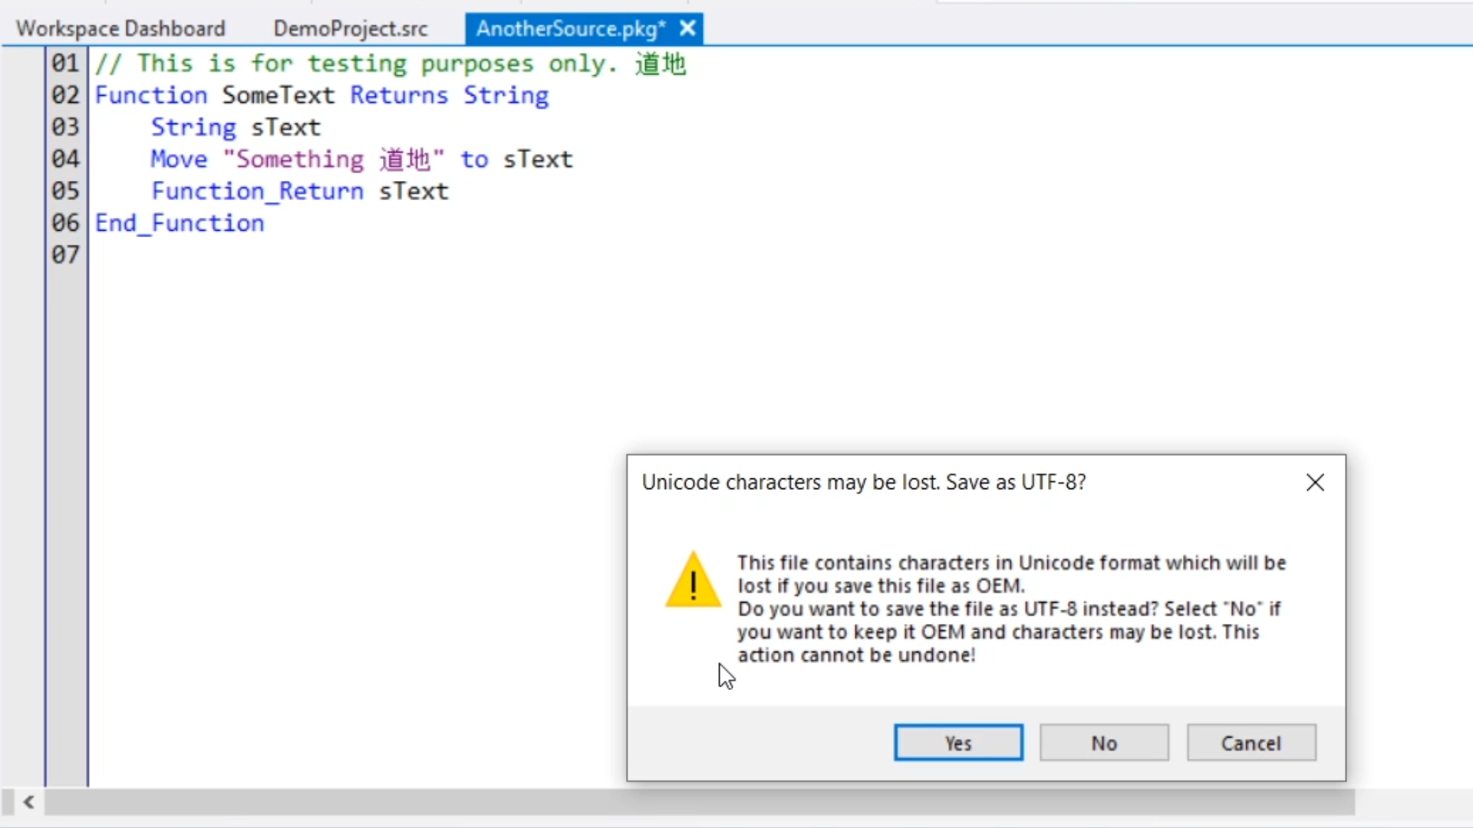Image resolution: width=1473 pixels, height=828 pixels.
Task: Switch to the DemoProject.src tab
Action: tap(350, 28)
